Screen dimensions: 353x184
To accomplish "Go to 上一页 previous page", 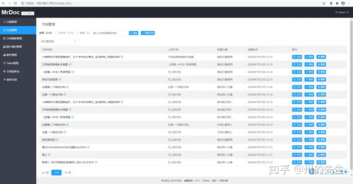I will (x=45, y=173).
